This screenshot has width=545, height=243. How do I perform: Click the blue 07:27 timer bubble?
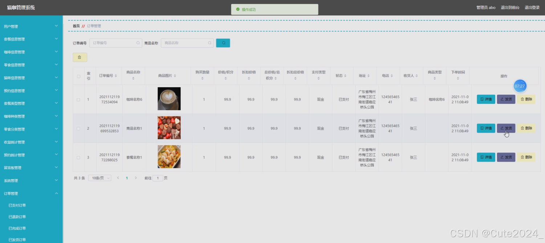coord(520,86)
